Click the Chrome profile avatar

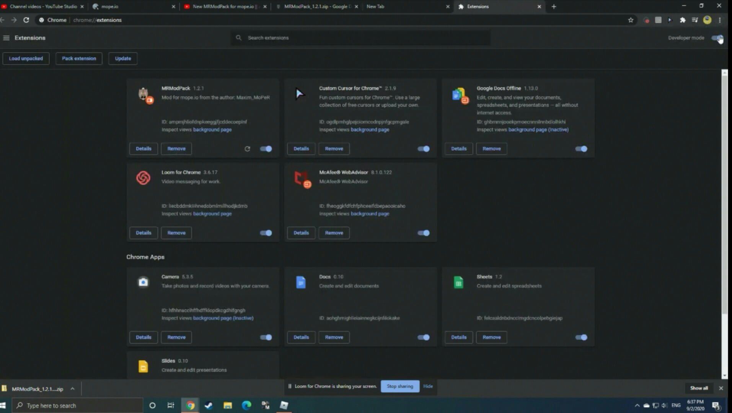click(707, 20)
